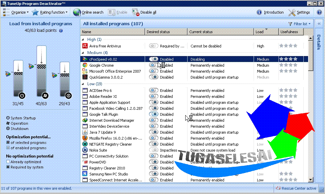Sort by the Desired status column
325x194 pixels.
coord(166,32)
